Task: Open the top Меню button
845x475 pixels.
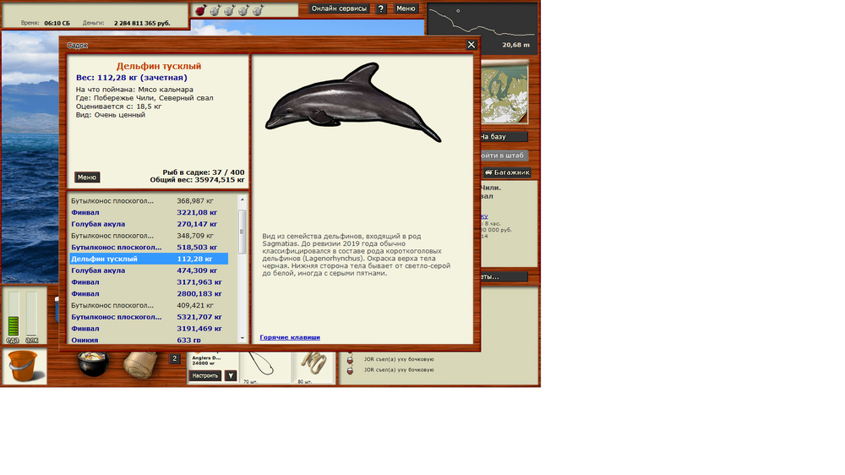Action: click(406, 8)
